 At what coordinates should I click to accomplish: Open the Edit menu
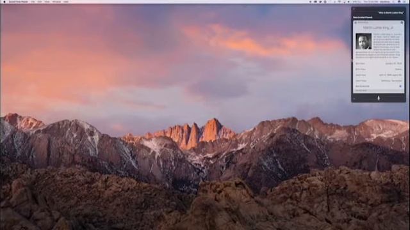pos(40,1)
